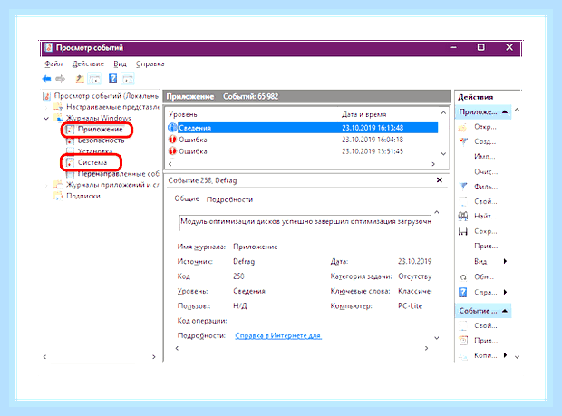Click the Event Viewer root icon in tree
This screenshot has height=416, width=562.
click(x=46, y=96)
